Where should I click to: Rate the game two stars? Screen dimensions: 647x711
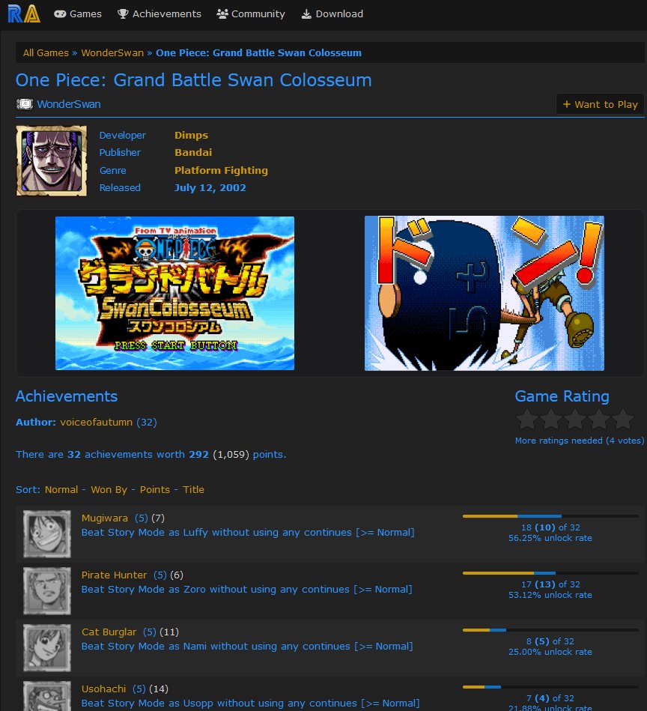click(551, 419)
